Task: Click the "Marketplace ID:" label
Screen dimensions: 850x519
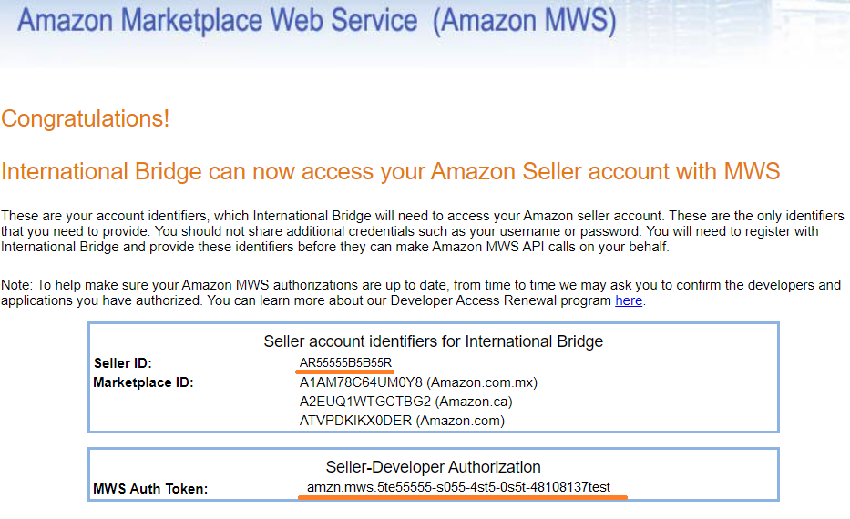Action: (143, 382)
